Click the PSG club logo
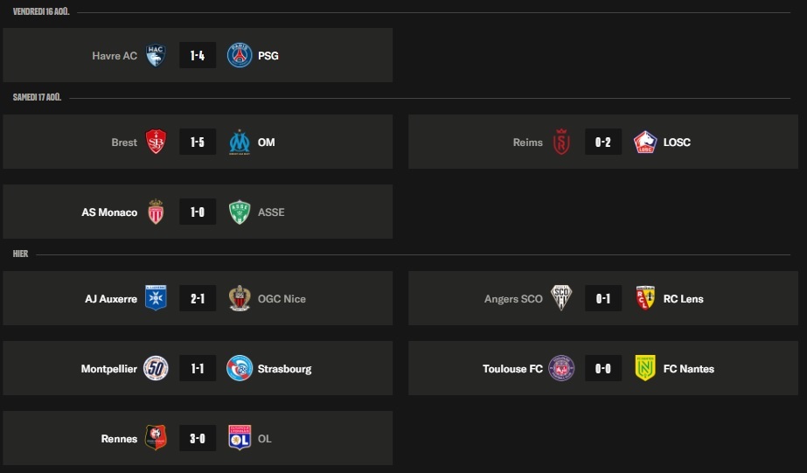The height and width of the screenshot is (473, 807). [240, 56]
